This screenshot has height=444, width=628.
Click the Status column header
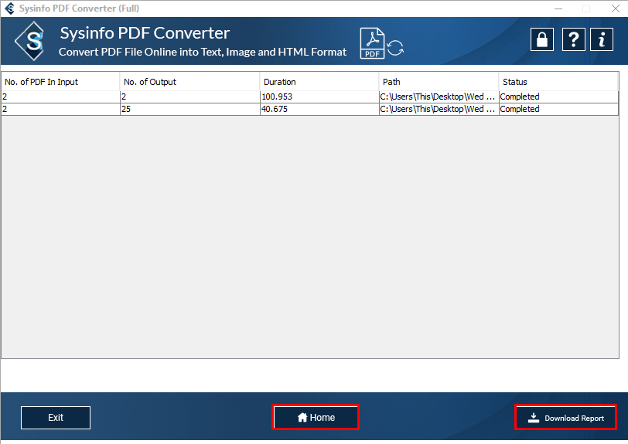pos(558,82)
